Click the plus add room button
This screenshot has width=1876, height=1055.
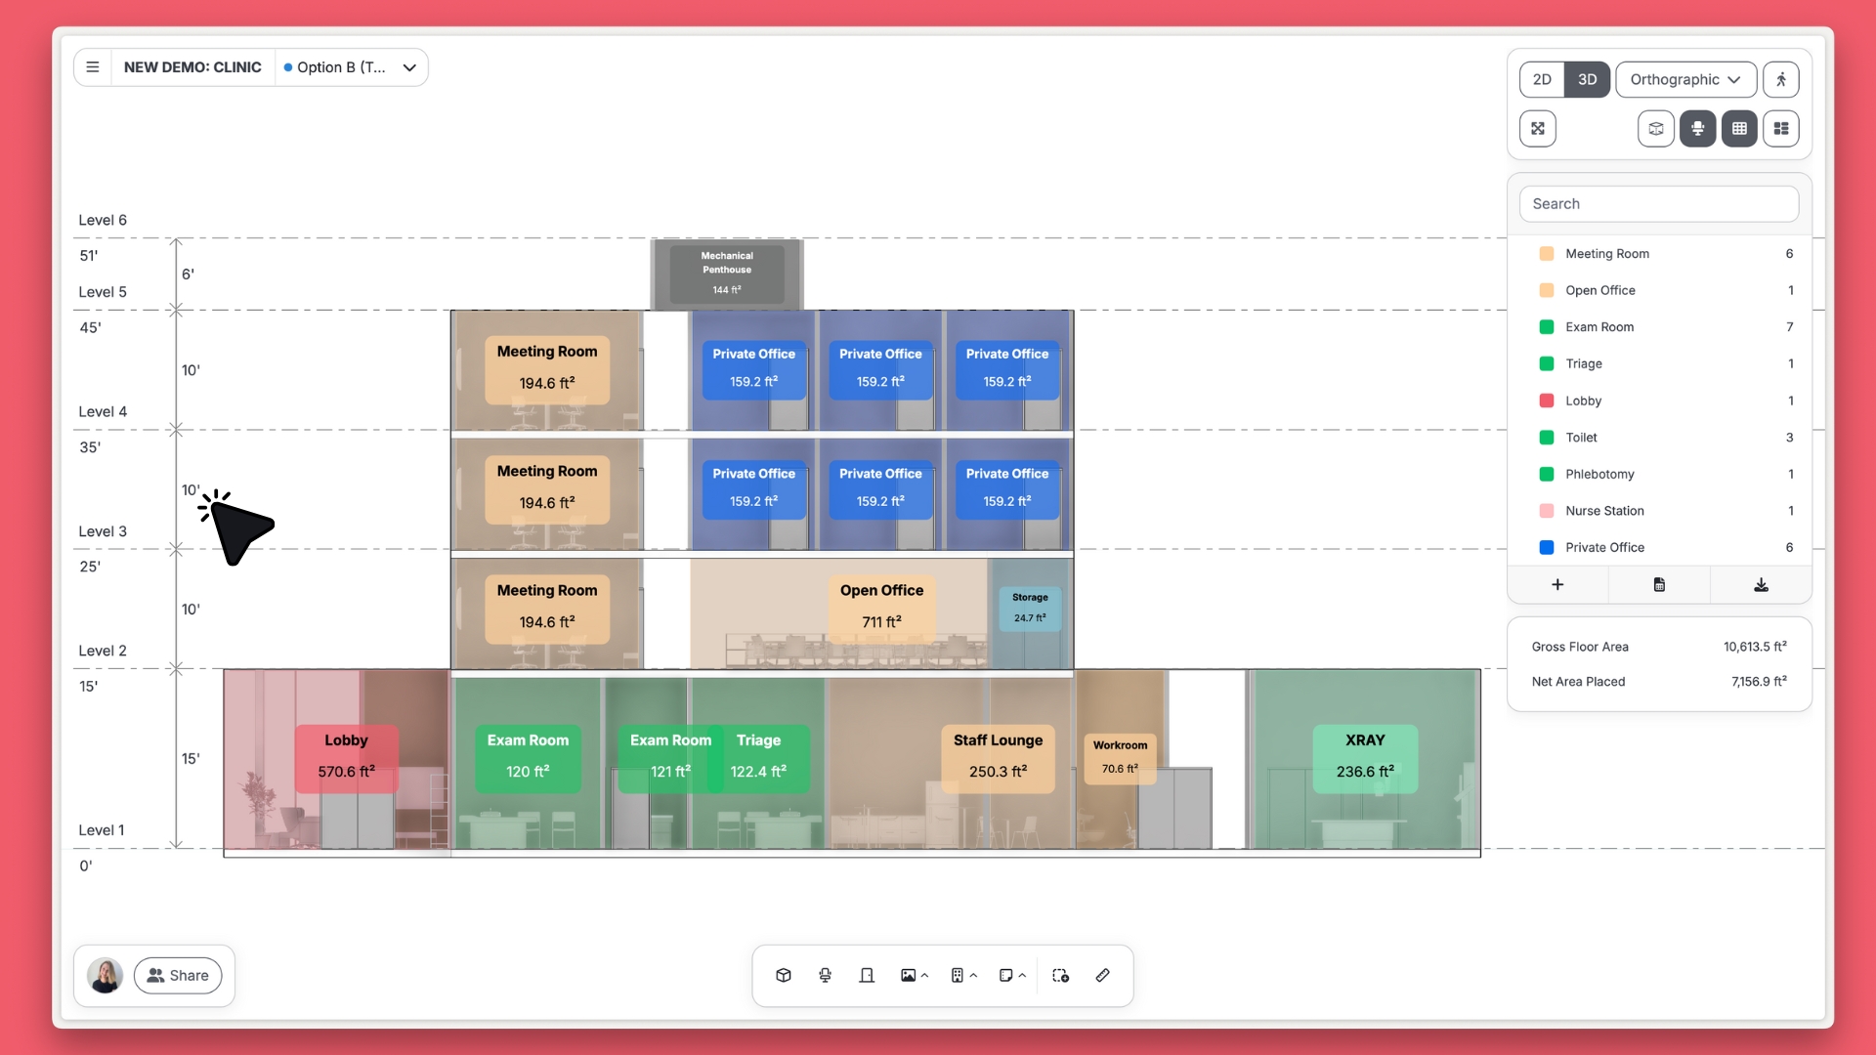coord(1557,584)
